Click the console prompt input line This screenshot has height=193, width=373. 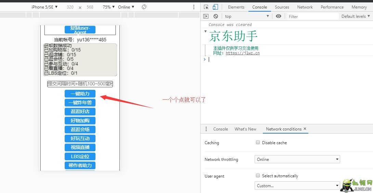coord(289,59)
